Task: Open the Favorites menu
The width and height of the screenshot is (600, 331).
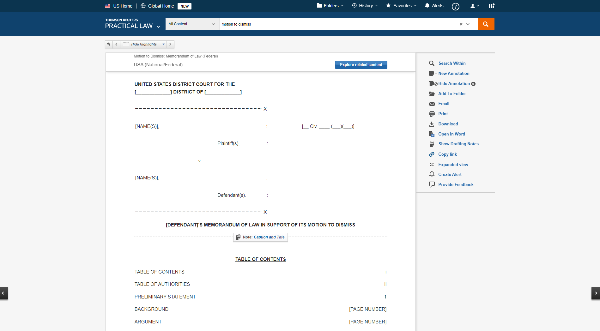Action: pos(401,6)
